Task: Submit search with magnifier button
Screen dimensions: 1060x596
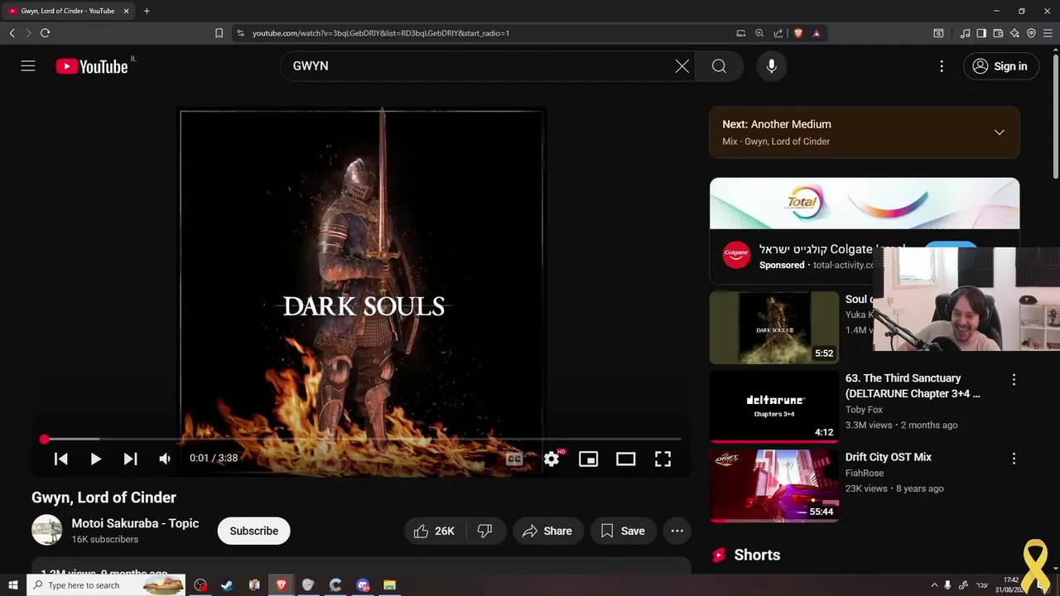Action: (x=719, y=66)
